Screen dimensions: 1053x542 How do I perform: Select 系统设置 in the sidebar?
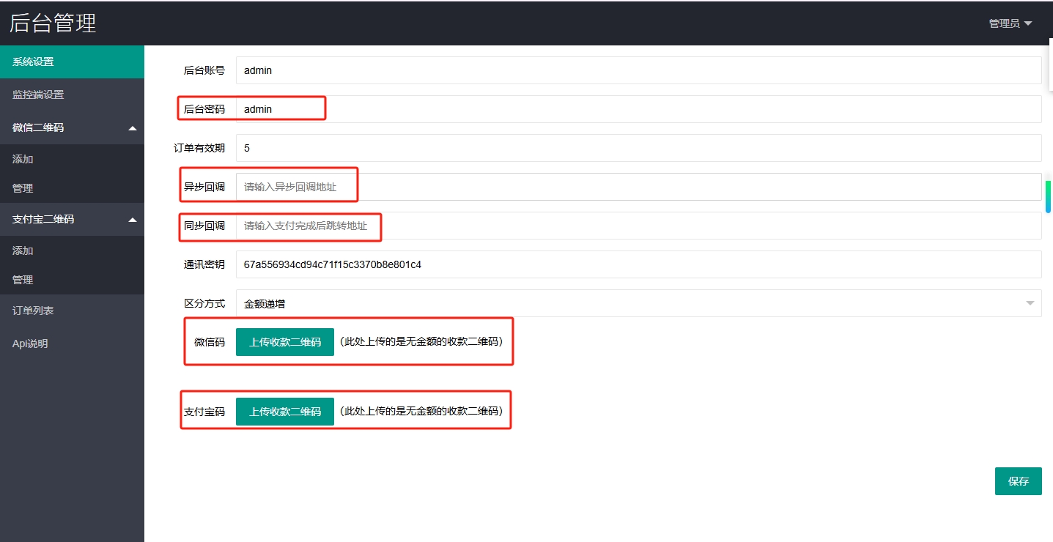tap(72, 62)
